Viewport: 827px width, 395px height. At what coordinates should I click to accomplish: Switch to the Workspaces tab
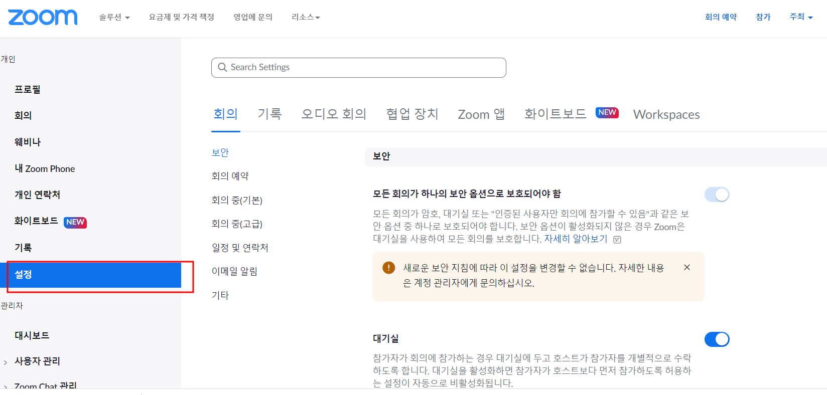tap(666, 114)
